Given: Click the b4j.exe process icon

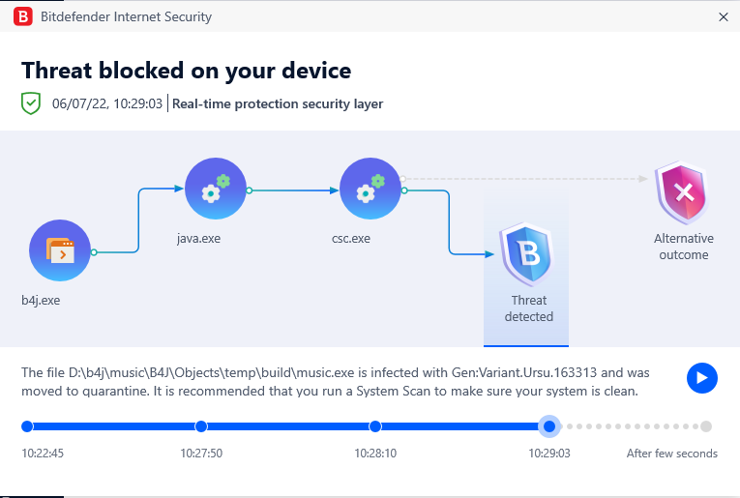Looking at the screenshot, I should pos(59,250).
